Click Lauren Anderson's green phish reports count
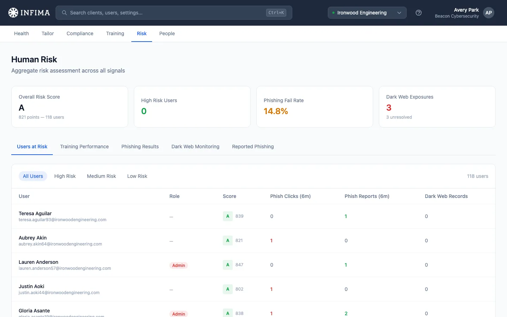Image resolution: width=507 pixels, height=317 pixels. coord(346,265)
